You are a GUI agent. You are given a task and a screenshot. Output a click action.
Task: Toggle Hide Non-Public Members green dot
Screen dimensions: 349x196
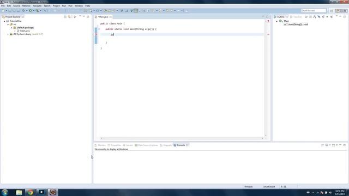[327, 17]
